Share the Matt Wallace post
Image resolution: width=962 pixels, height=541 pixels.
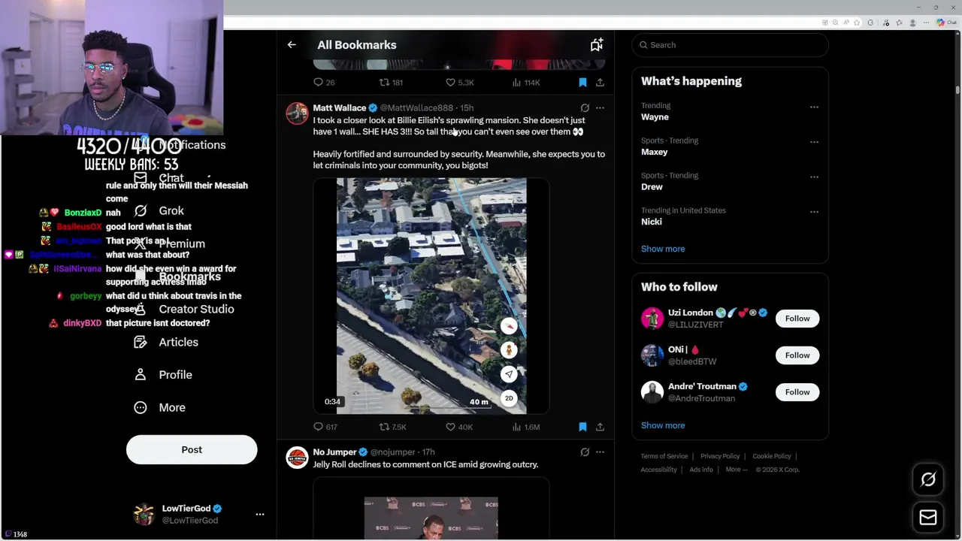600,427
